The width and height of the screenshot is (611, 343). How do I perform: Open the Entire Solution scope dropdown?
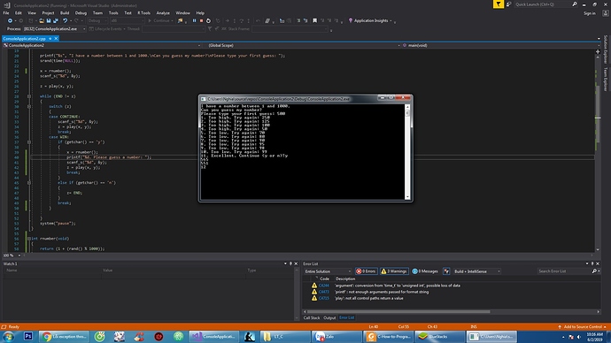click(x=328, y=271)
